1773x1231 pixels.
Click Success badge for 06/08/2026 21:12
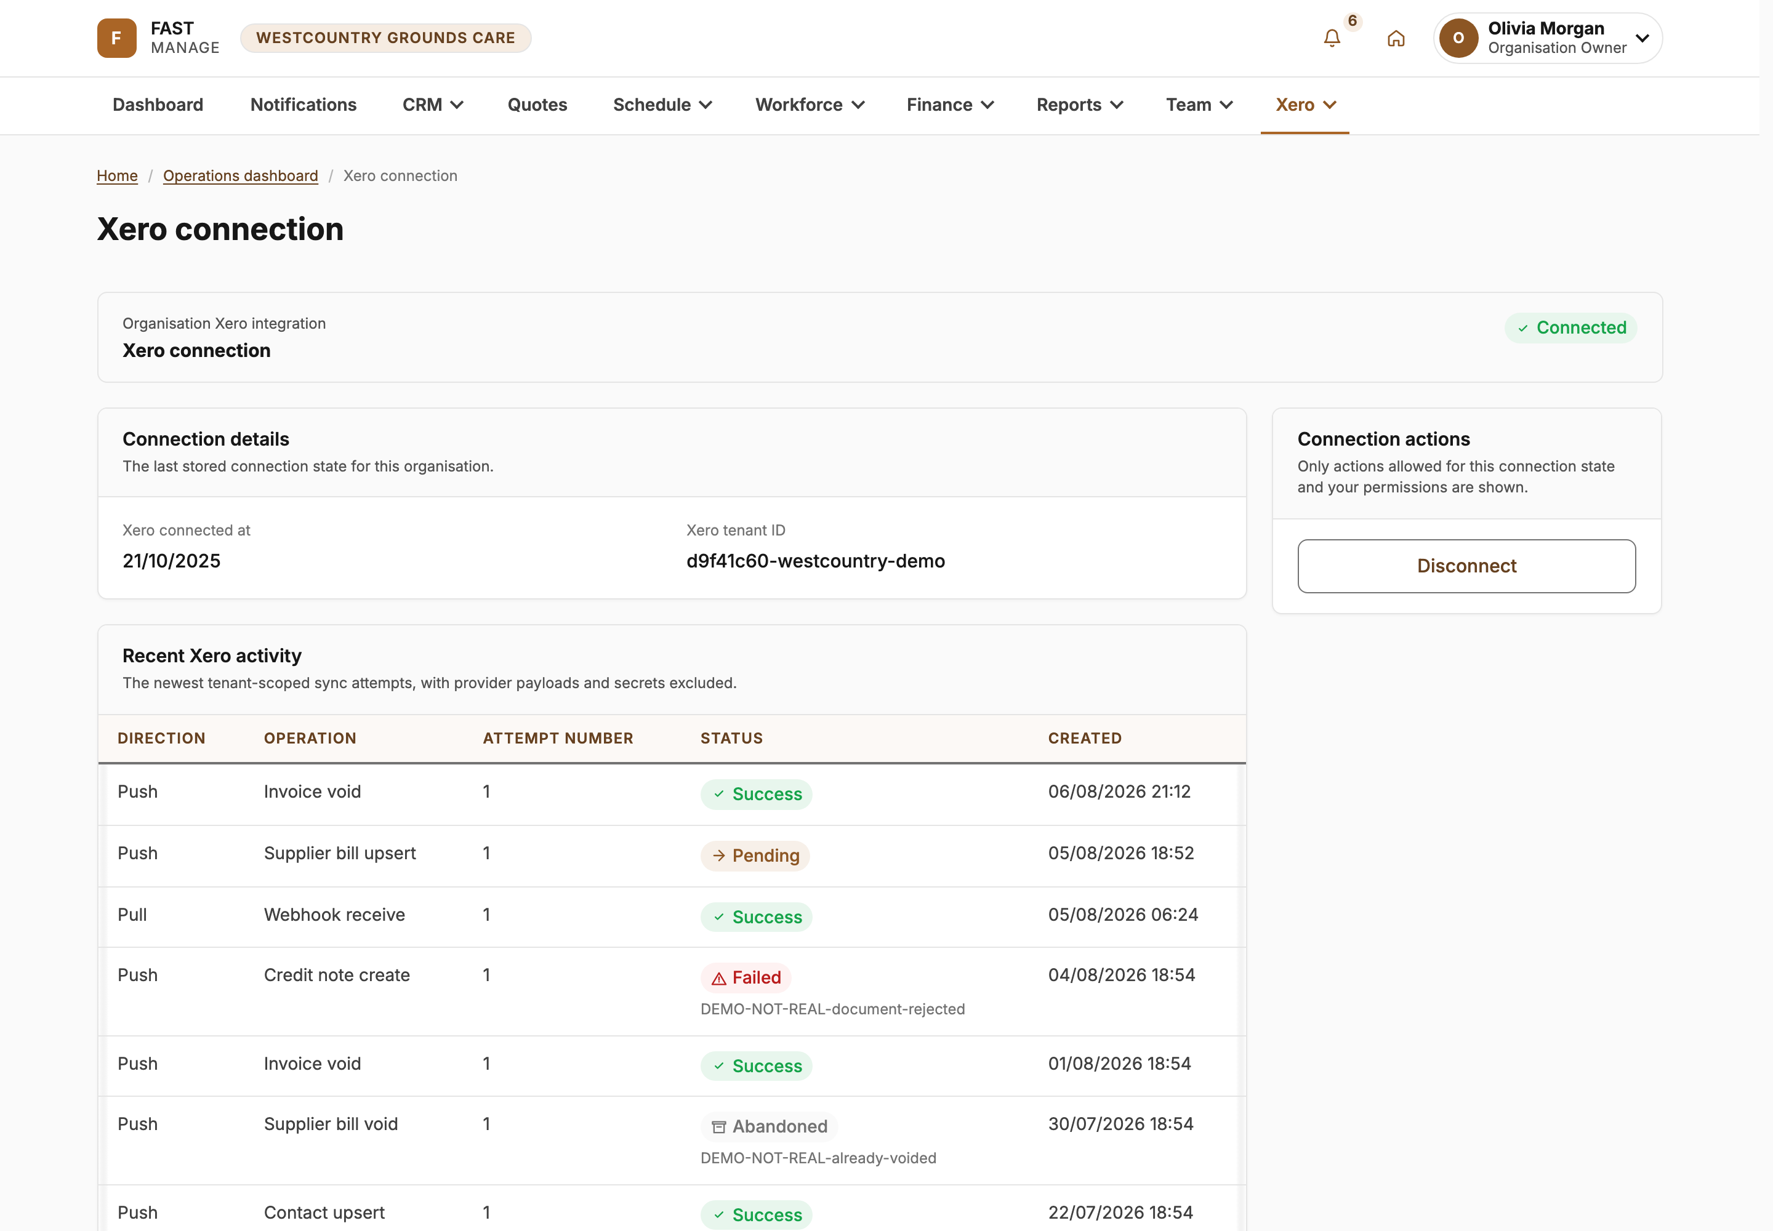click(756, 793)
